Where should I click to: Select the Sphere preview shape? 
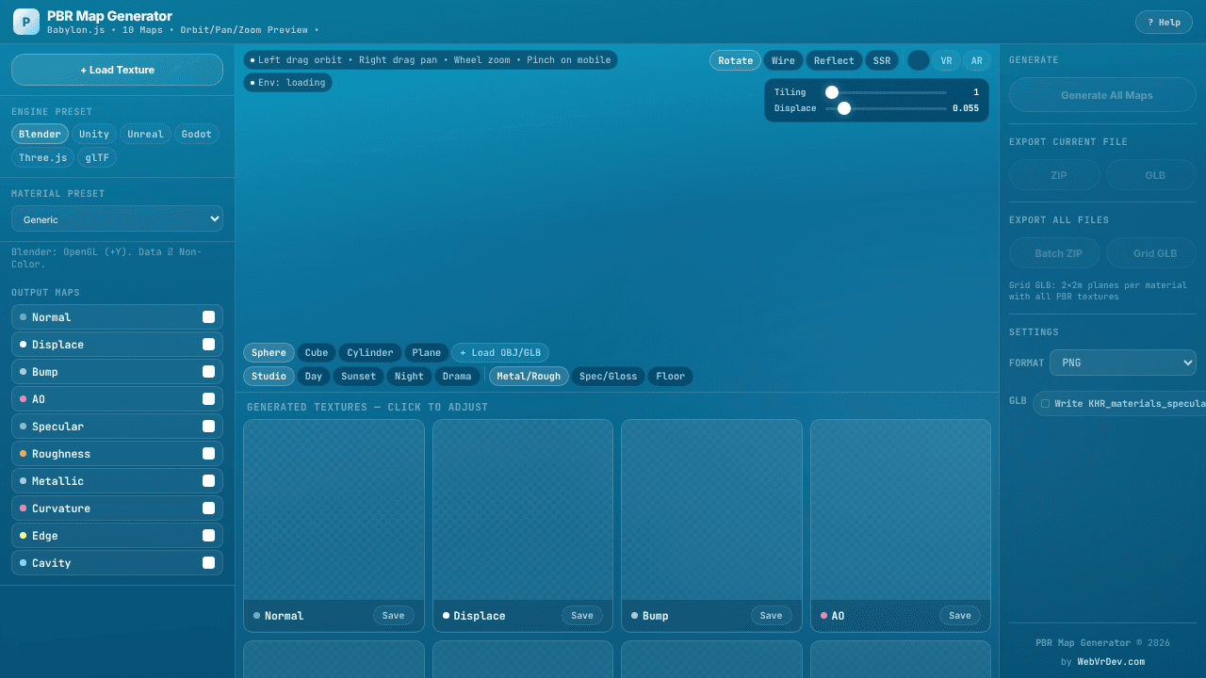tap(269, 352)
